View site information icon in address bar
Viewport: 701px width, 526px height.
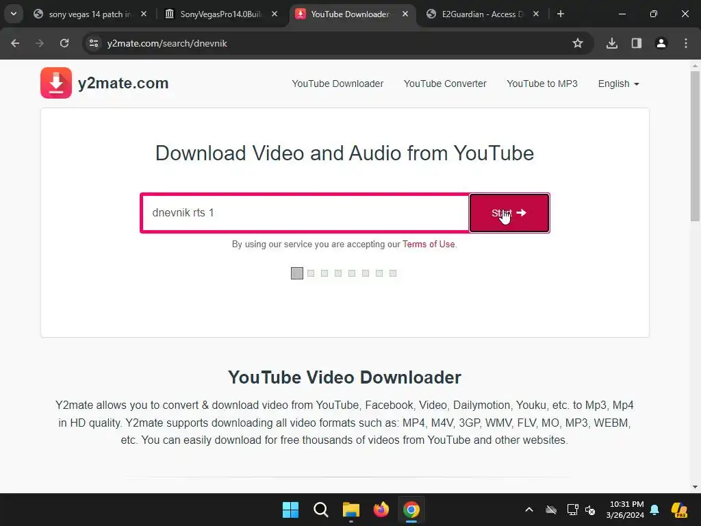coord(94,43)
